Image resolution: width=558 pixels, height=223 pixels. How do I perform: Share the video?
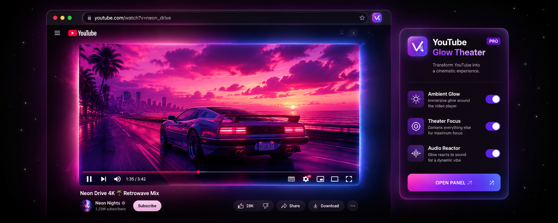coord(291,206)
